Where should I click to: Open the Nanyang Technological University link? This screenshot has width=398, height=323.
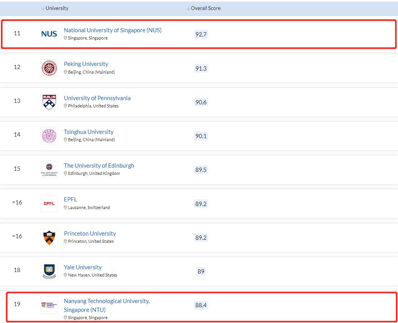pos(107,305)
